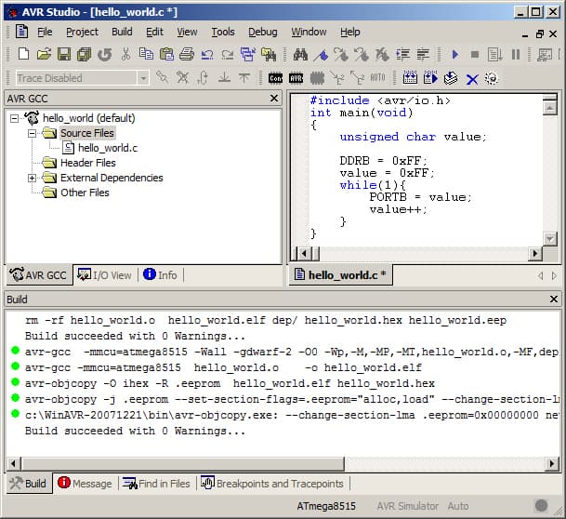Open the Breakpoints and Tracepoints tab
The height and width of the screenshot is (519, 566).
[272, 484]
